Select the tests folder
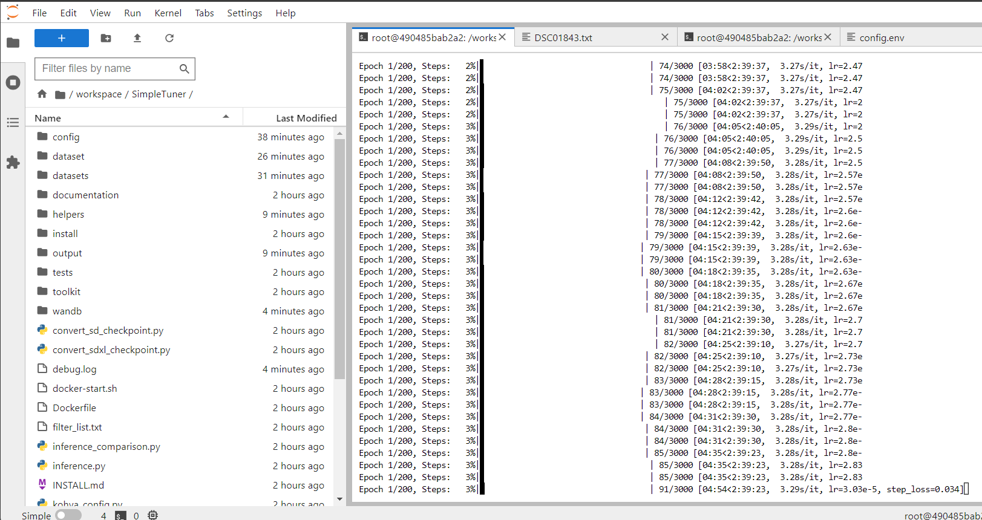The image size is (982, 520). tap(180, 272)
